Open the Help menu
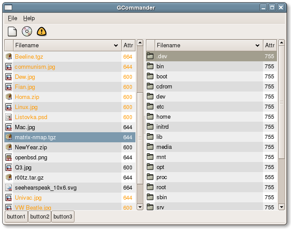 pos(29,18)
